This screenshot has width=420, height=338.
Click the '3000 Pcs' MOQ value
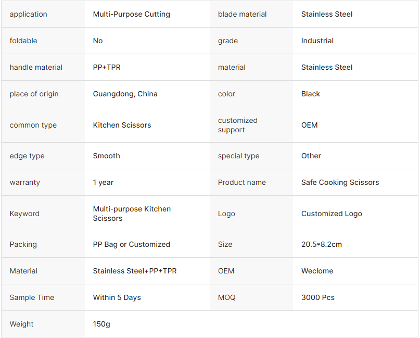[x=317, y=297]
